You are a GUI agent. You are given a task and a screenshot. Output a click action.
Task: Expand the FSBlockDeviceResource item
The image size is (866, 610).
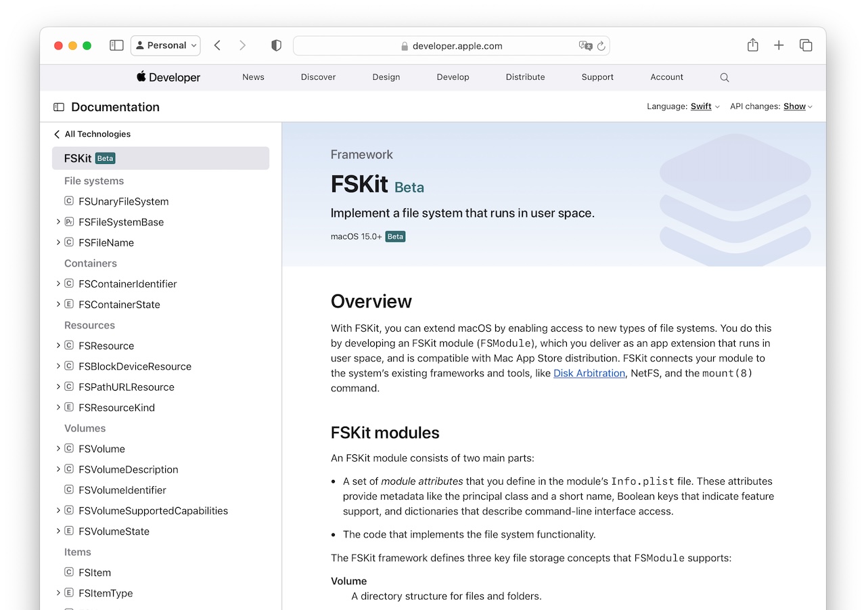point(58,366)
